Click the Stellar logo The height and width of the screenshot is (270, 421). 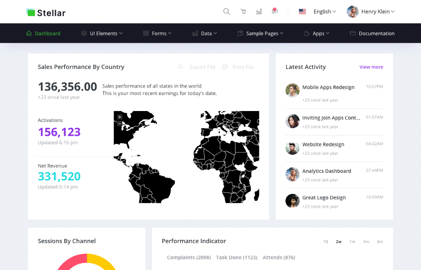(46, 13)
